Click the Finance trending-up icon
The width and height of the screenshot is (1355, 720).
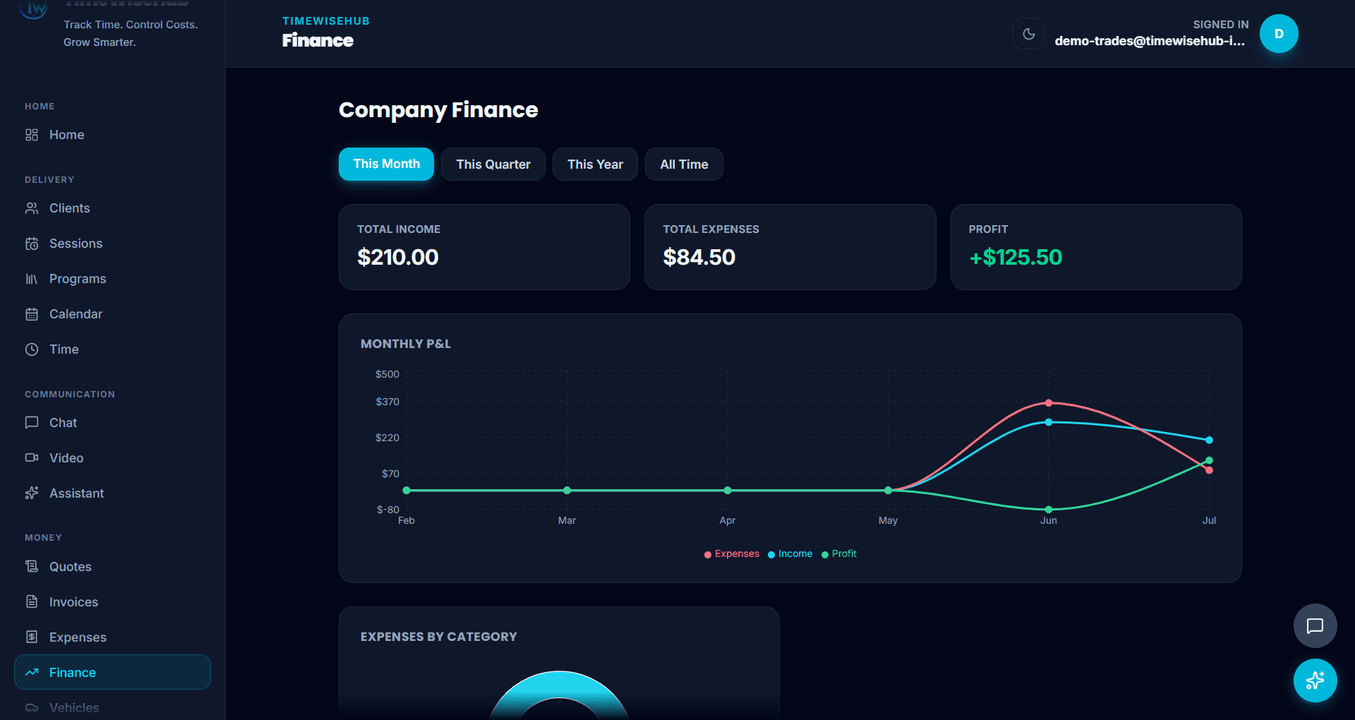[32, 673]
